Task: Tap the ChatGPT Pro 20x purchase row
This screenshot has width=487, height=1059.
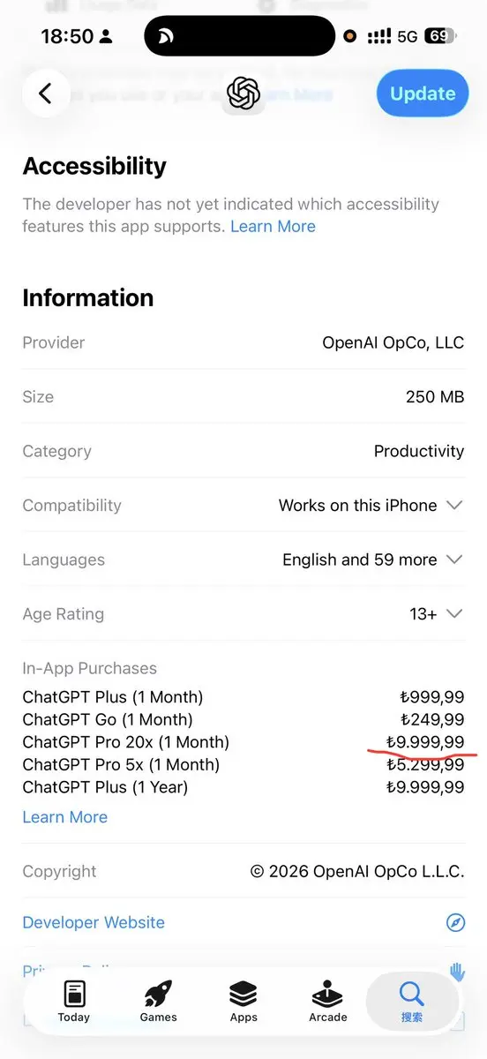Action: pos(243,742)
